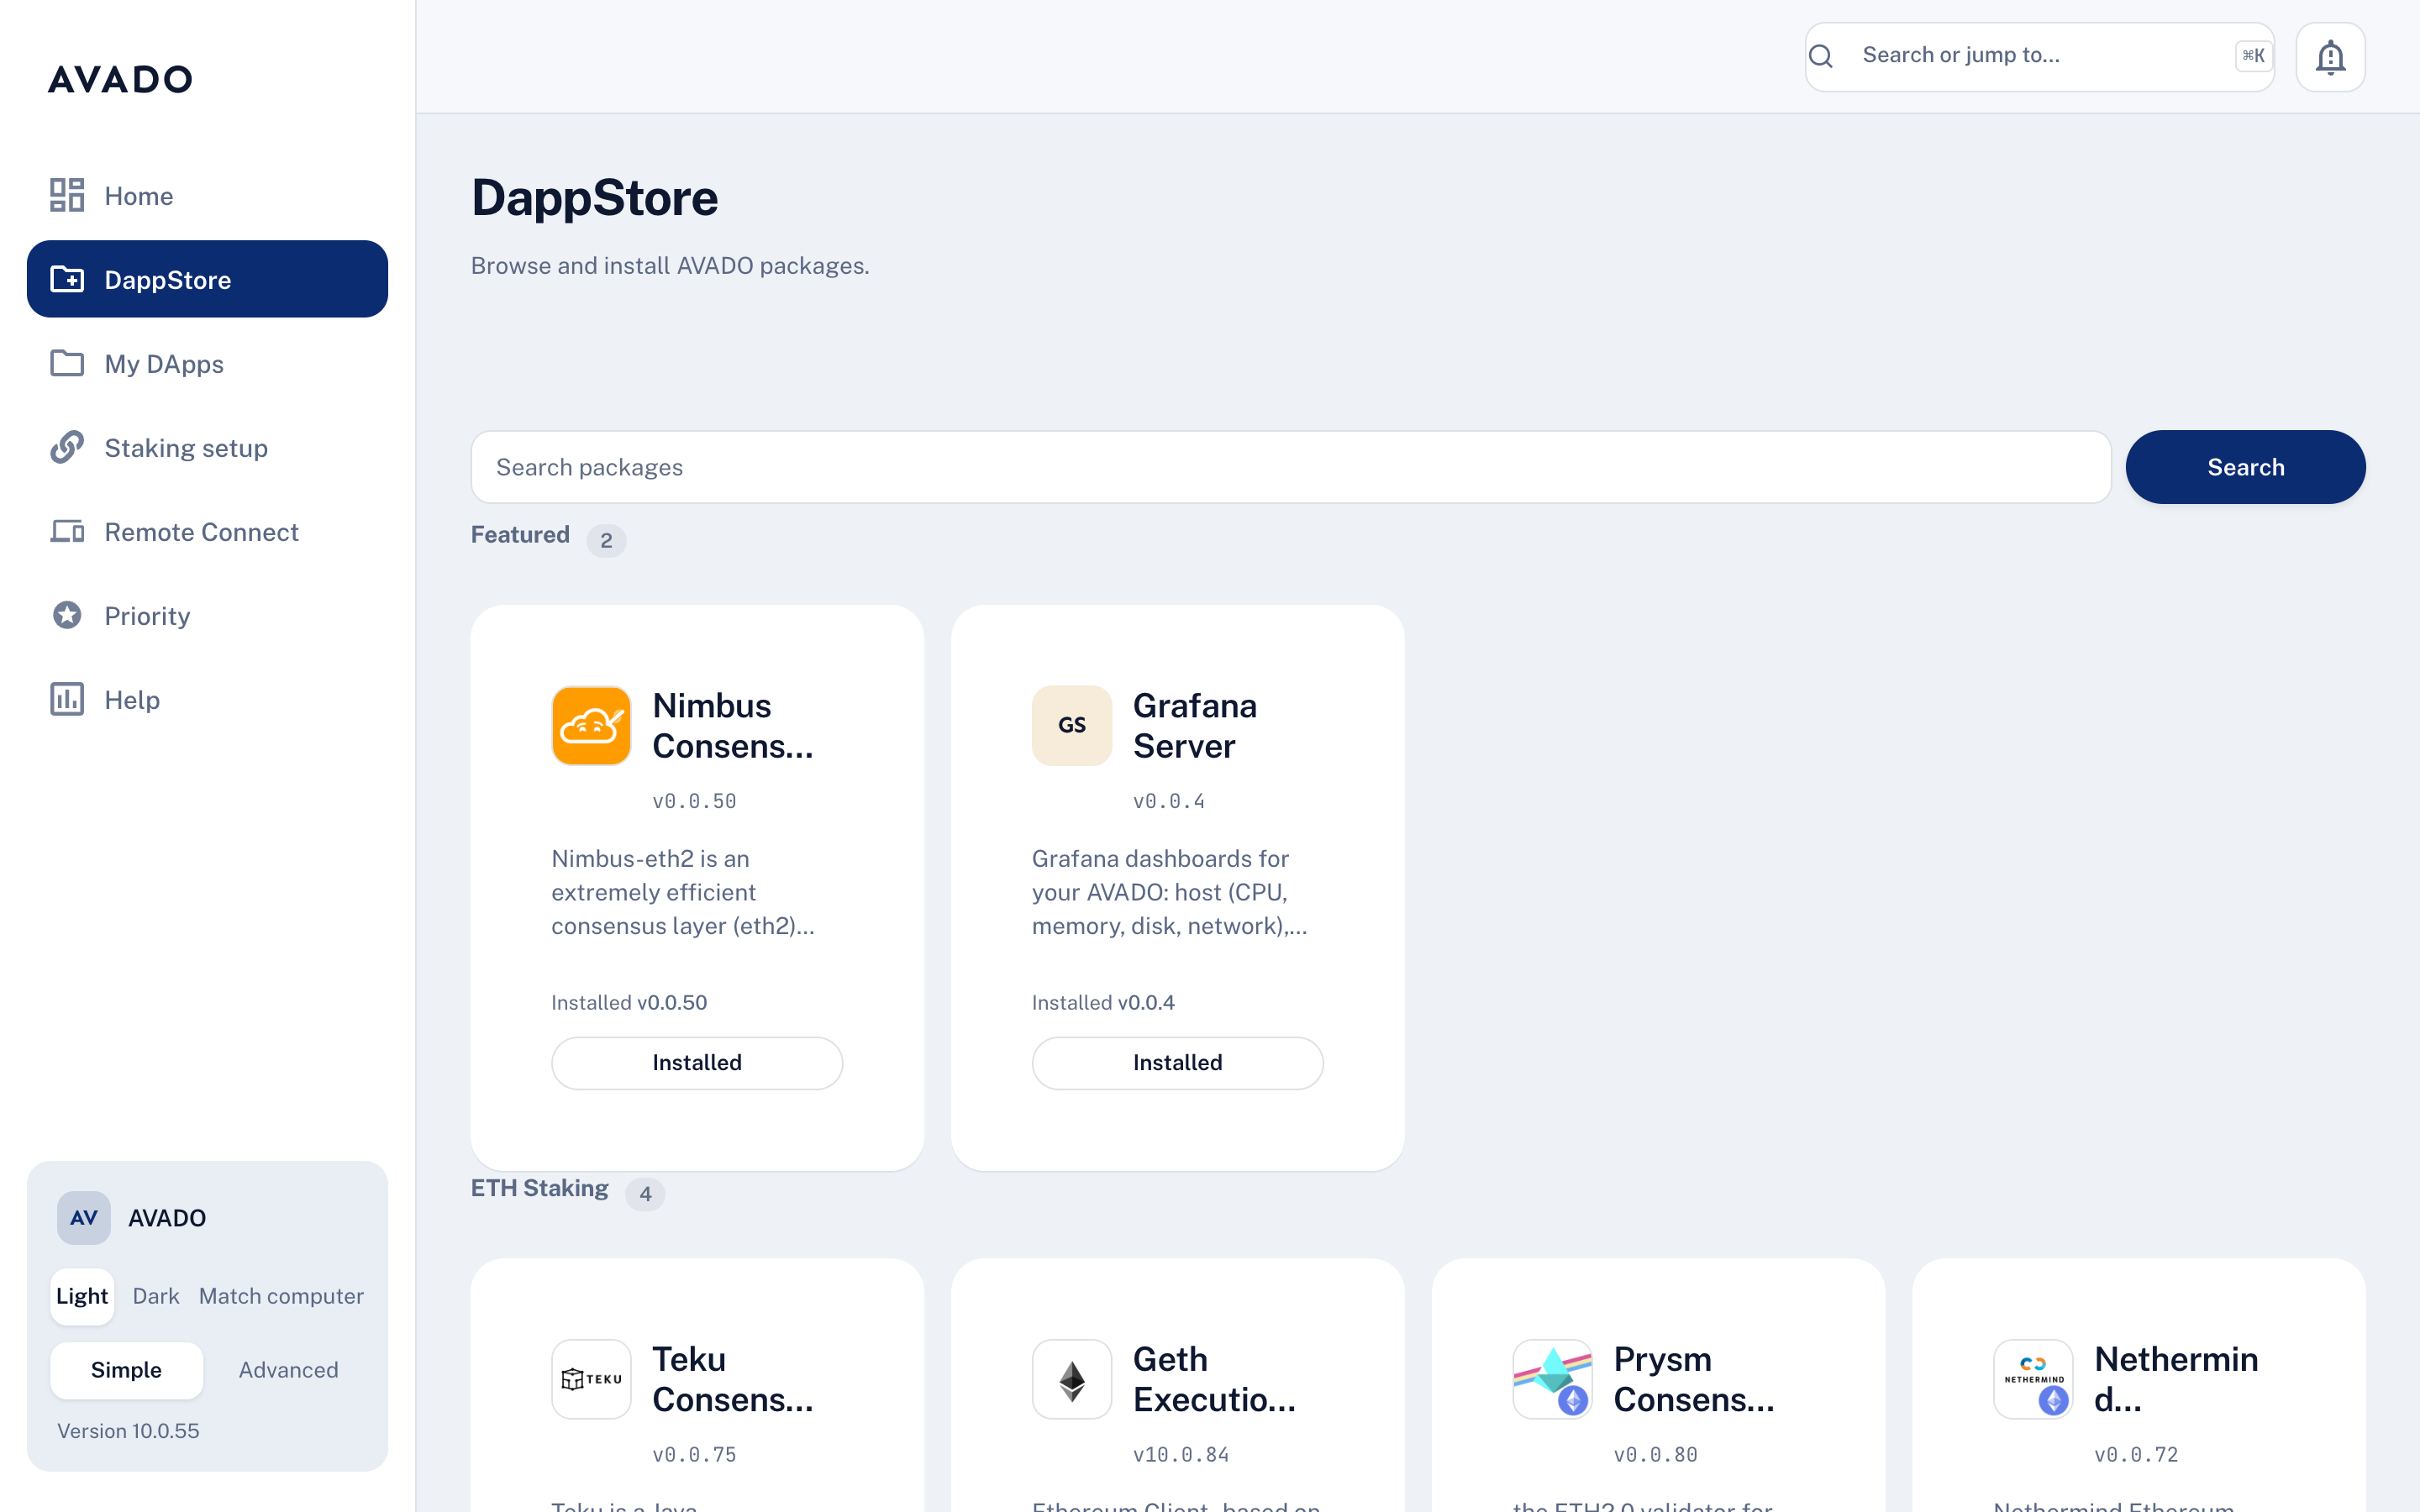Click Browse and install AVADO packages text
Screen dimensions: 2420x1512
[670, 266]
